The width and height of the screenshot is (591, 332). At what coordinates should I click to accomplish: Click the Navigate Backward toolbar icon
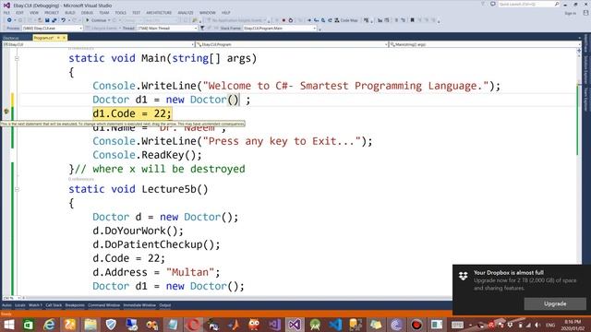pyautogui.click(x=9, y=20)
